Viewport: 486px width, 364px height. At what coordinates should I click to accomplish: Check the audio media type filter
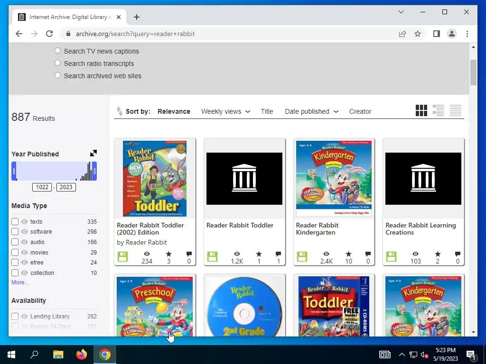[x=15, y=242]
